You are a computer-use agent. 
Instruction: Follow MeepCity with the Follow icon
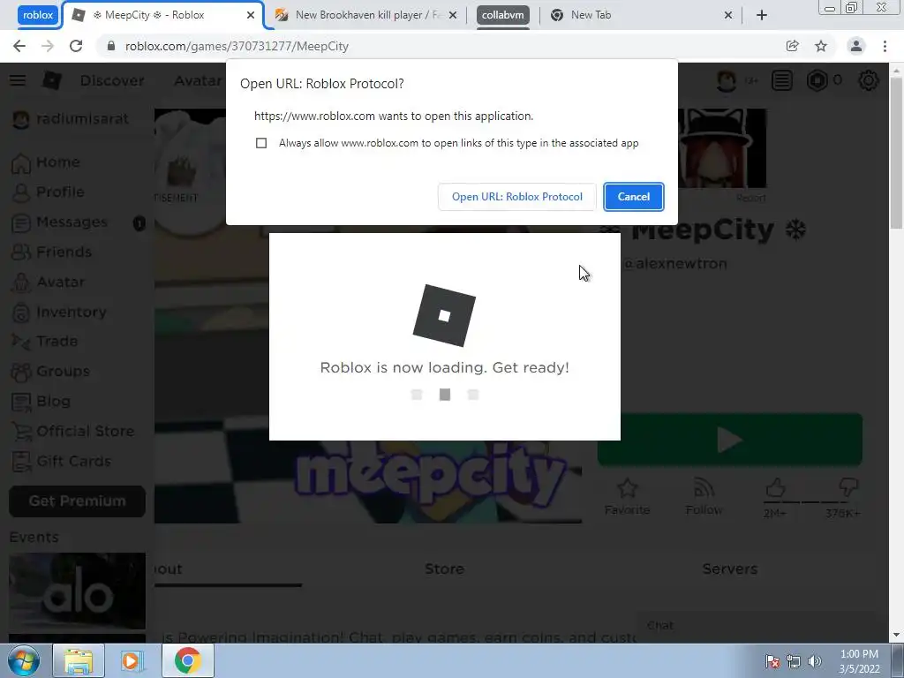click(704, 496)
